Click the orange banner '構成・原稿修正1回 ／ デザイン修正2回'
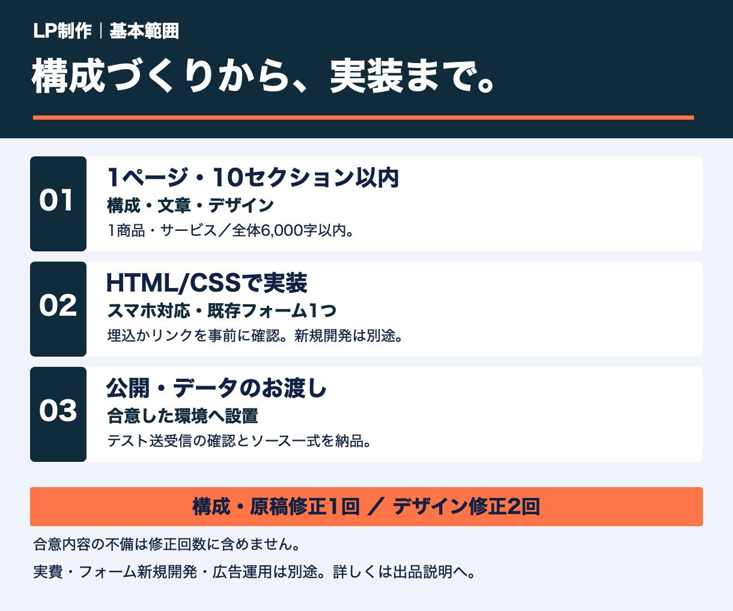Image resolution: width=733 pixels, height=611 pixels. click(366, 506)
